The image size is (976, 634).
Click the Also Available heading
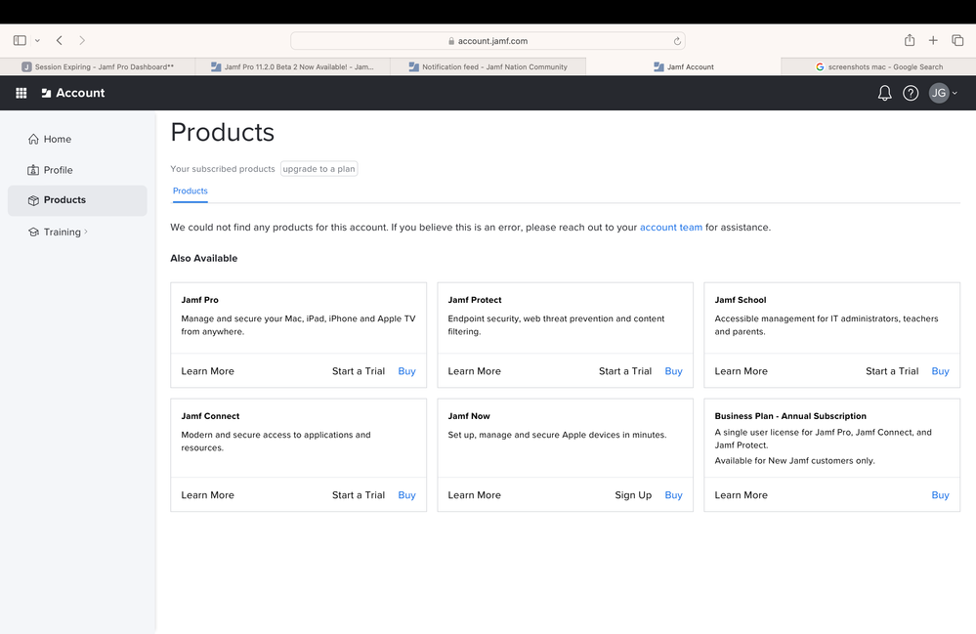tap(204, 258)
